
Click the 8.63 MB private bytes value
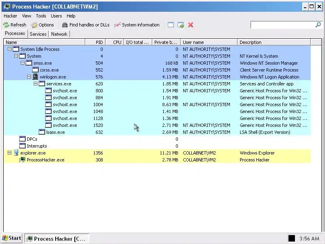pos(170,105)
